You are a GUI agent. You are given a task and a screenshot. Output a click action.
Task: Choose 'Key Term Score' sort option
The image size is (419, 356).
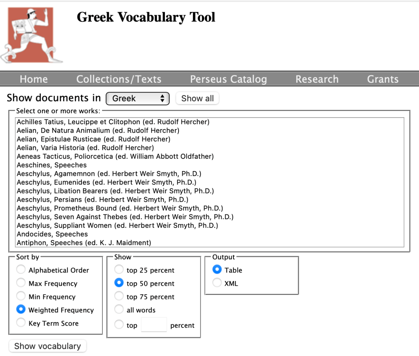(21, 322)
